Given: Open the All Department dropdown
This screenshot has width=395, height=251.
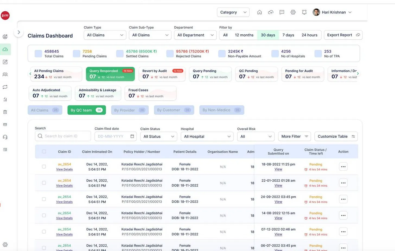Looking at the screenshot, I should tap(195, 35).
